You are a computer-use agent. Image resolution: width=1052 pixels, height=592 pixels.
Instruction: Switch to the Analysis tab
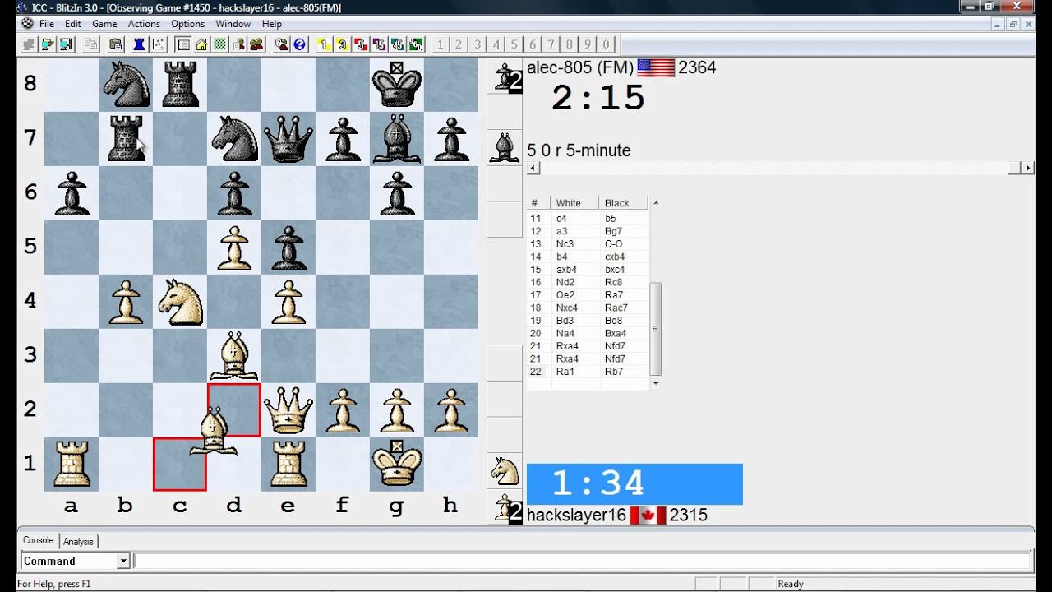[x=78, y=541]
